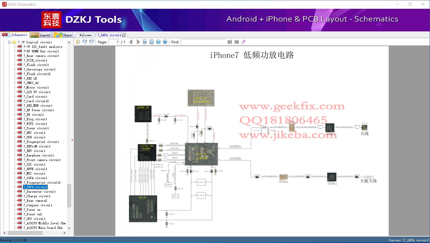Open 7_GPS circuit
Image resolution: width=430 pixels, height=243 pixels.
pos(34,219)
